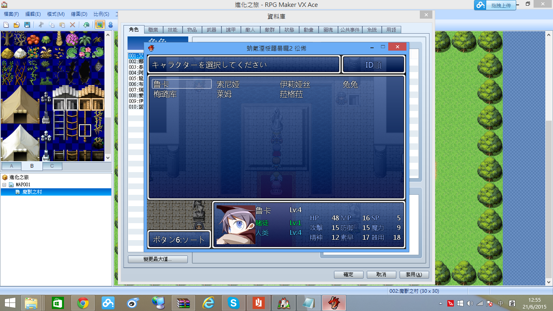The height and width of the screenshot is (311, 553).
Task: Open WinRAR from the taskbar
Action: [183, 302]
